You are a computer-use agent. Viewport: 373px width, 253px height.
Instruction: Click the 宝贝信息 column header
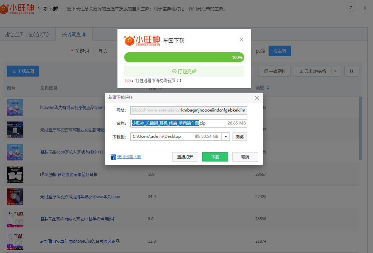pyautogui.click(x=49, y=88)
